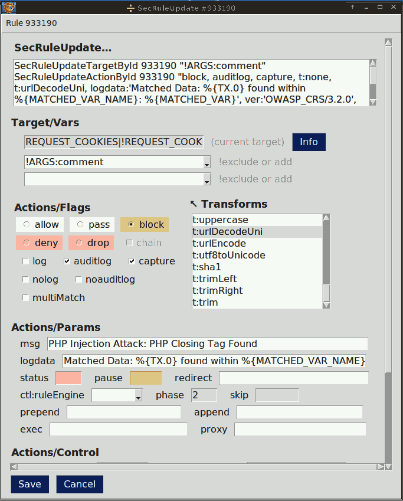Click the arrow icon beside the Transforms heading

pyautogui.click(x=194, y=204)
